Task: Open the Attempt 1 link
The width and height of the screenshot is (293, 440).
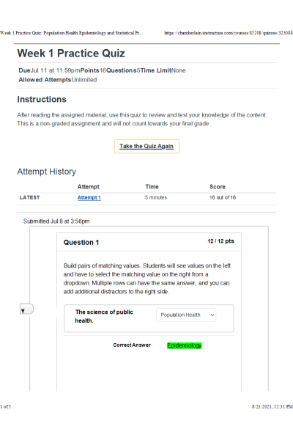Action: pos(89,197)
